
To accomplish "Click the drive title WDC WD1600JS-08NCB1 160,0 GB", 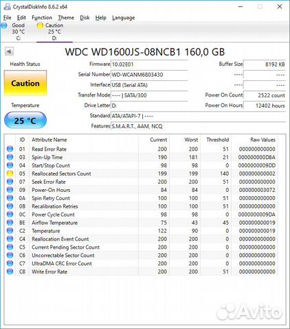I will pos(145,52).
